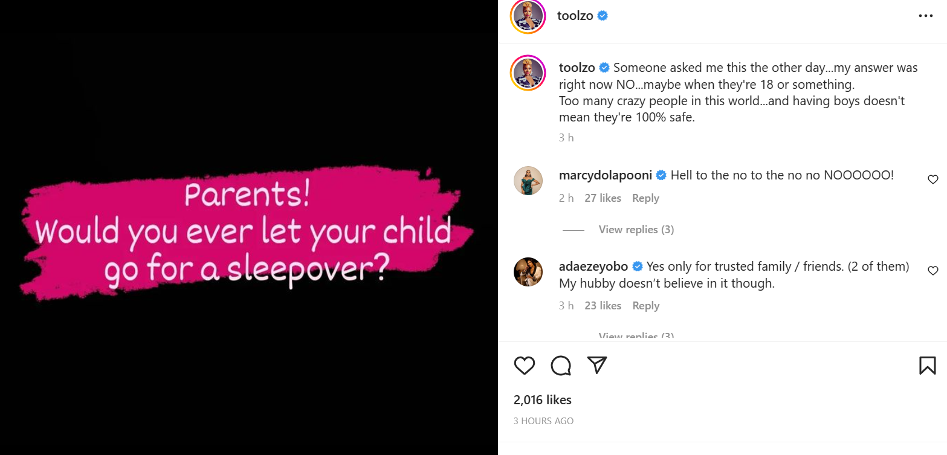Expand partially hidden View replies under adaezeyobo
The width and height of the screenshot is (947, 455).
click(636, 336)
